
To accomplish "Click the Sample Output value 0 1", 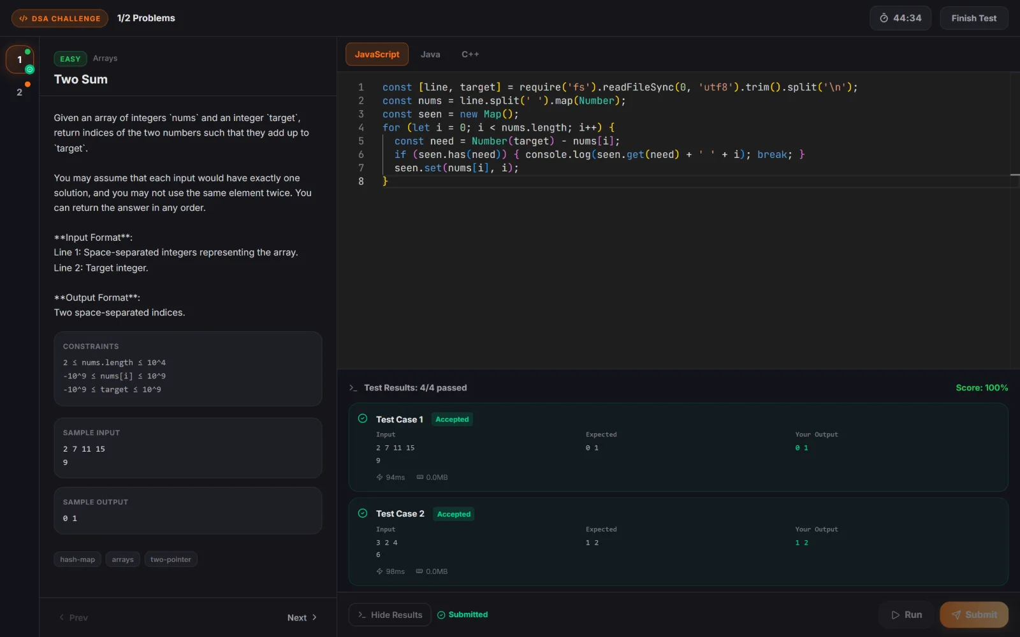I will click(x=70, y=518).
